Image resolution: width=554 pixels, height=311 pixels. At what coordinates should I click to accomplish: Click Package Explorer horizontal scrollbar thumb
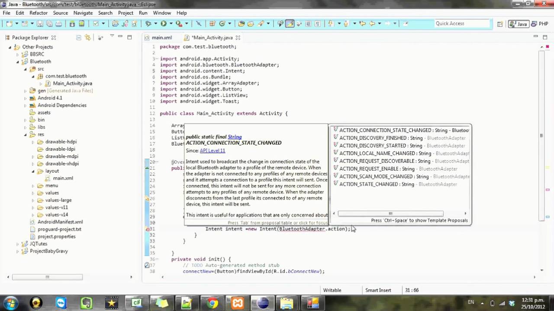tap(47, 277)
